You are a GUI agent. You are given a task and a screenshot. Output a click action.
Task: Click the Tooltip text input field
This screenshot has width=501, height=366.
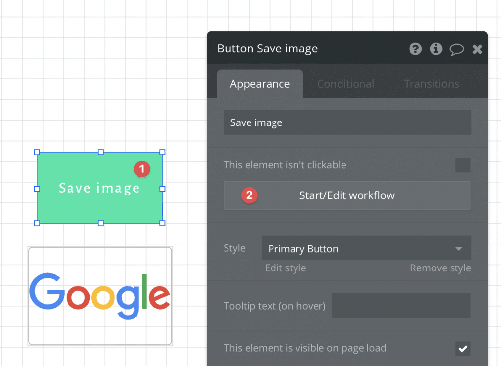tap(401, 305)
